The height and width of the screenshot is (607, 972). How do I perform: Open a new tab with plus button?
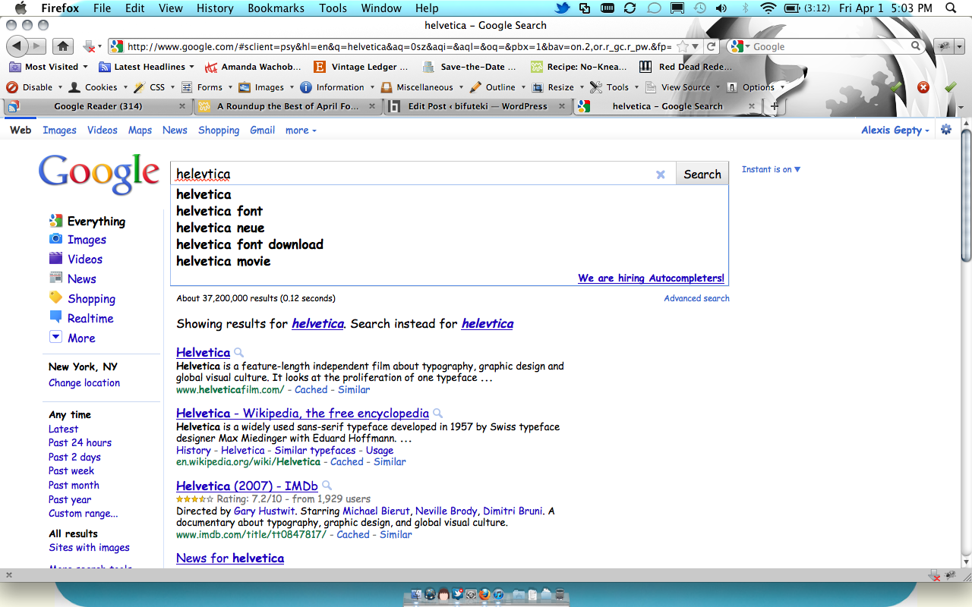point(774,106)
